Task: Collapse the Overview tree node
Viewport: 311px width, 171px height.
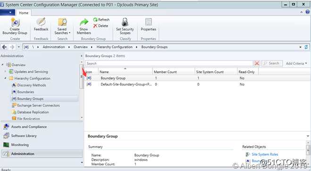Action: pos(2,64)
